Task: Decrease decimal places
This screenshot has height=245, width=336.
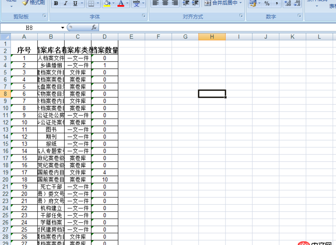Action: [x=297, y=3]
